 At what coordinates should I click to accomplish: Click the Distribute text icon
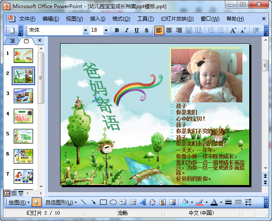189,30
